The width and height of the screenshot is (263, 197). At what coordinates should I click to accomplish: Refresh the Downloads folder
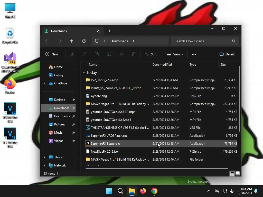pyautogui.click(x=84, y=41)
